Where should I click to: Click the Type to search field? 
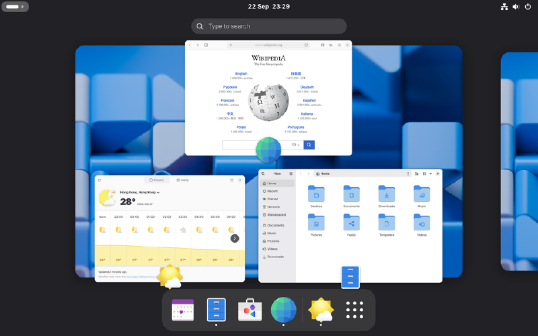269,26
